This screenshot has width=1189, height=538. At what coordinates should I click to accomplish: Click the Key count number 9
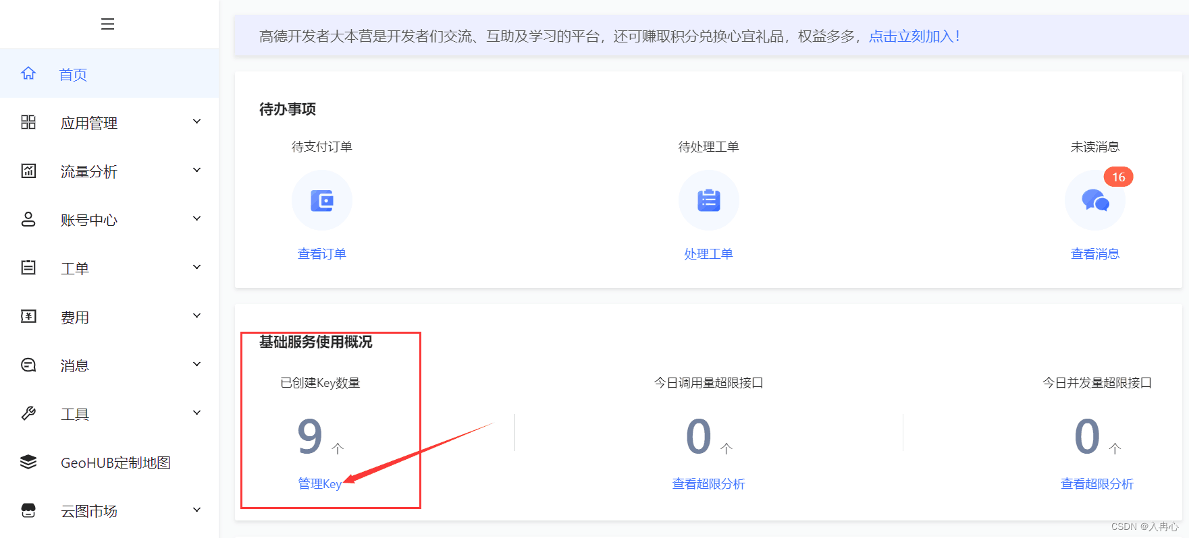coord(310,436)
